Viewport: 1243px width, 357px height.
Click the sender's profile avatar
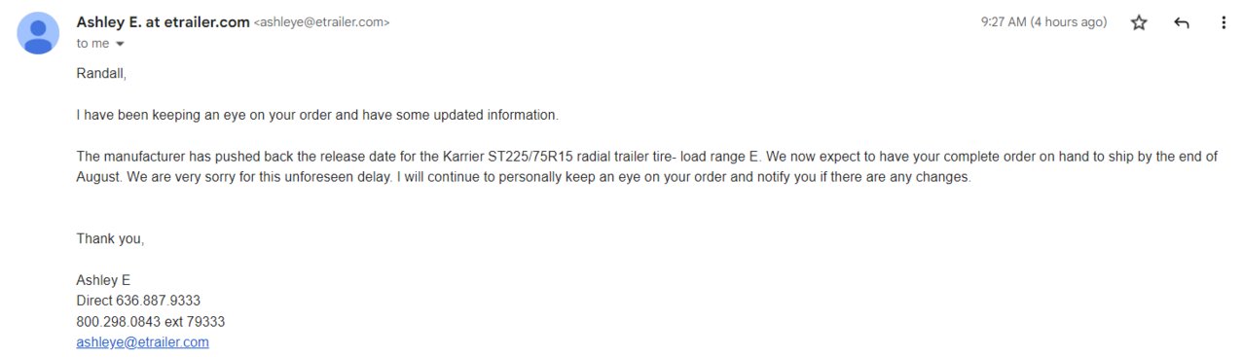pyautogui.click(x=38, y=33)
